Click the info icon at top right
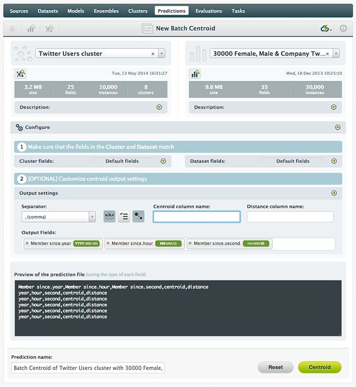The image size is (356, 387). [x=343, y=29]
